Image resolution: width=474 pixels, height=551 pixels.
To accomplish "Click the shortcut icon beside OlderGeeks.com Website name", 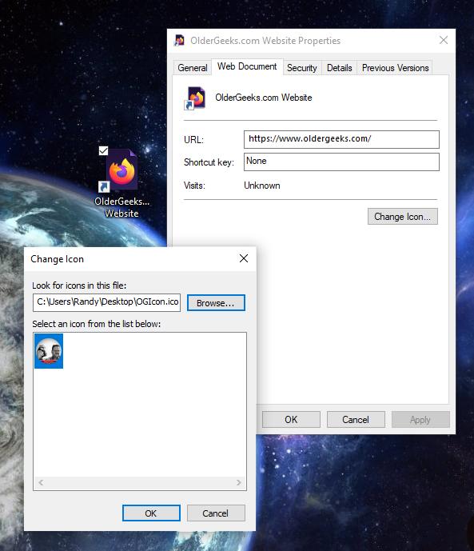I will click(195, 98).
